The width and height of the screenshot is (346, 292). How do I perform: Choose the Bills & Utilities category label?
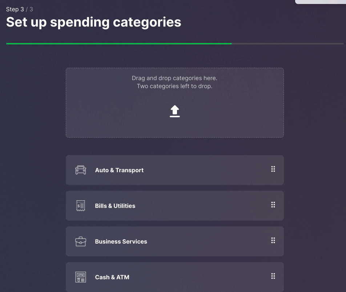[x=115, y=206]
